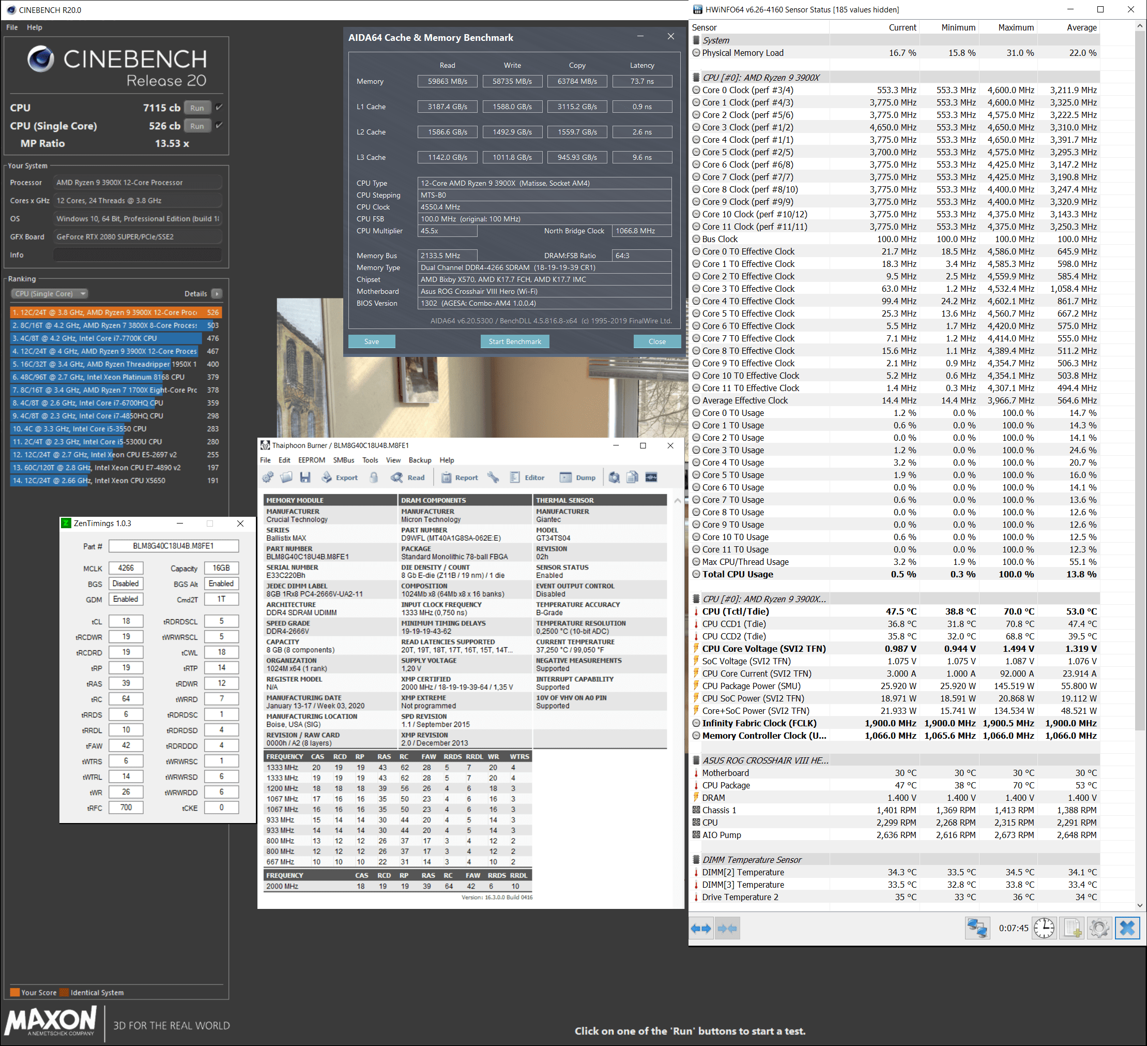
Task: Open the Backup menu in Thaiphoon Burner
Action: point(420,460)
